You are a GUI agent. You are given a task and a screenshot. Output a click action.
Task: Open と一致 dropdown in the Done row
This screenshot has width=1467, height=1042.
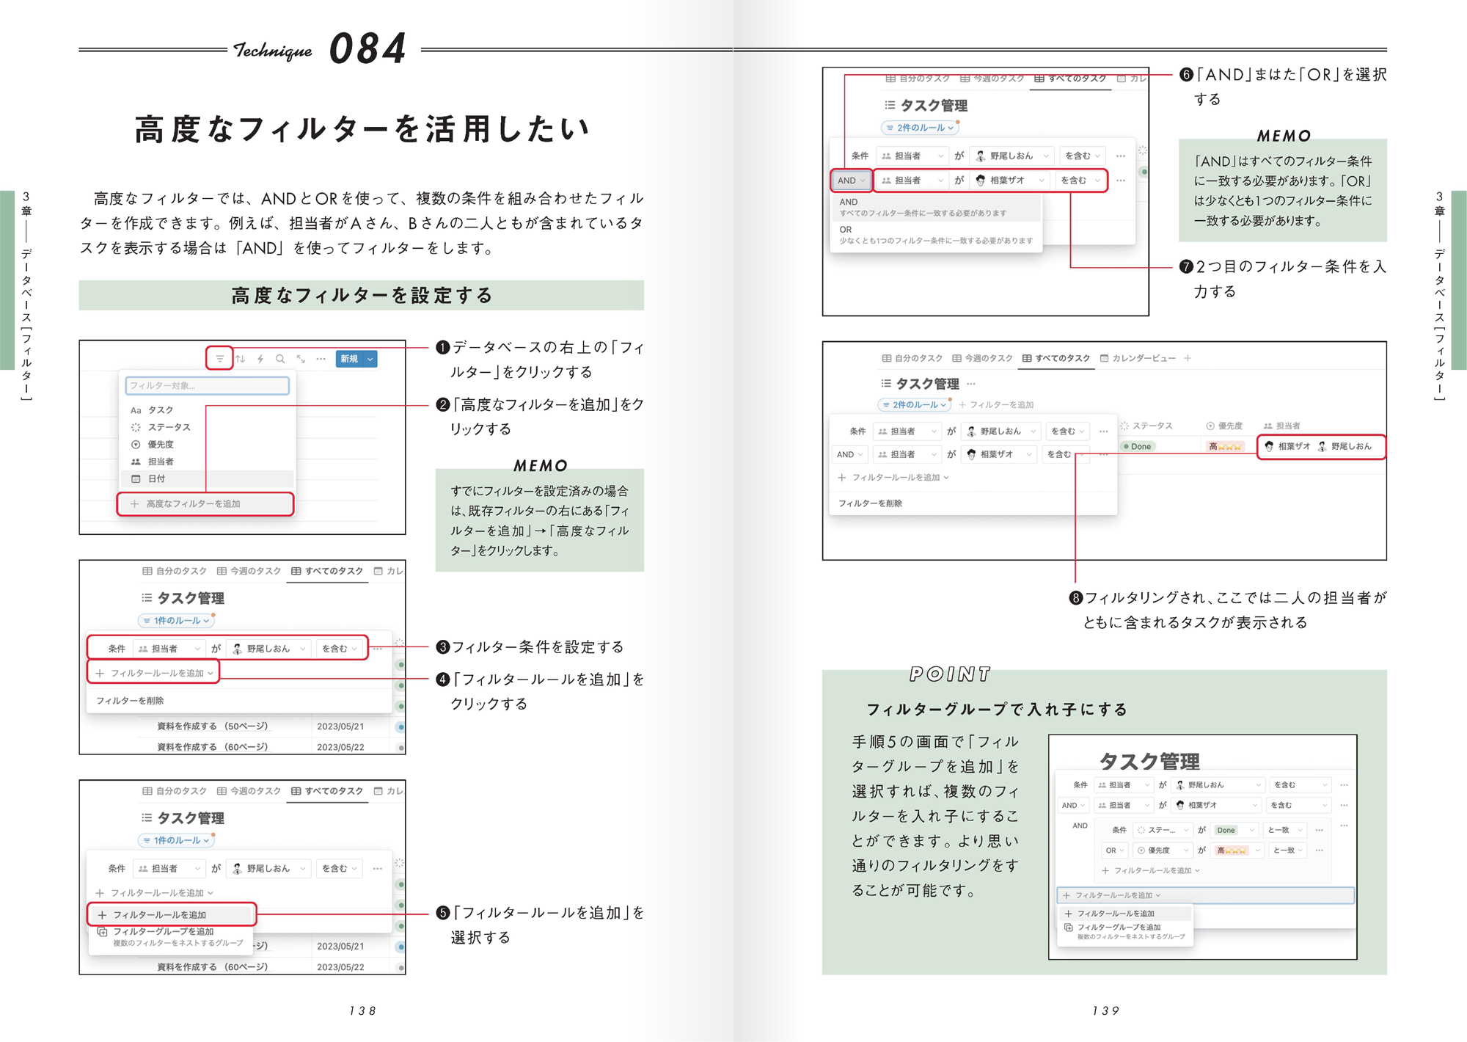tap(1285, 830)
